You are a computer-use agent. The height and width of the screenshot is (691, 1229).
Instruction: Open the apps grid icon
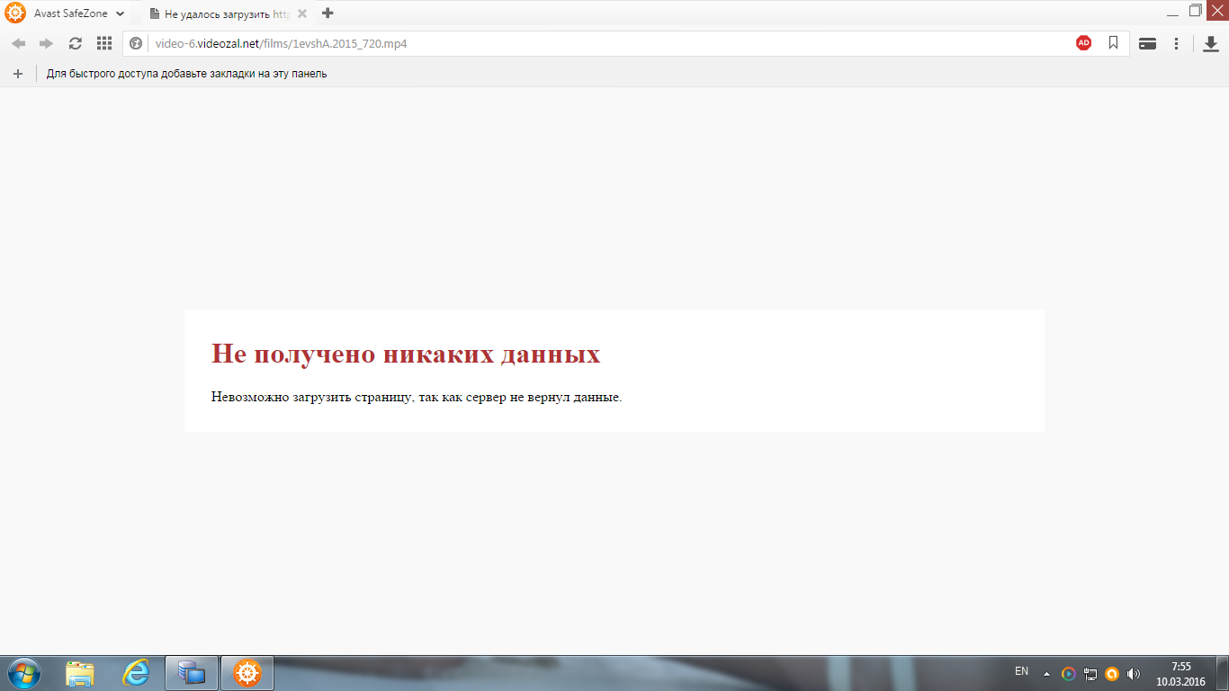coord(104,43)
